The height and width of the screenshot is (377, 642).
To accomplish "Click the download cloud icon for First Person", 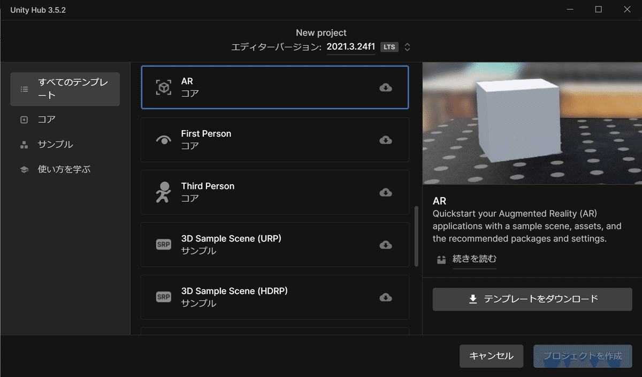I will click(386, 140).
